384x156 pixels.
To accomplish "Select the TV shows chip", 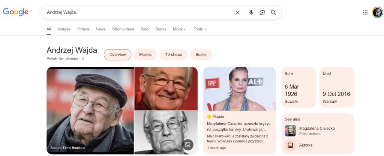I will [x=173, y=55].
